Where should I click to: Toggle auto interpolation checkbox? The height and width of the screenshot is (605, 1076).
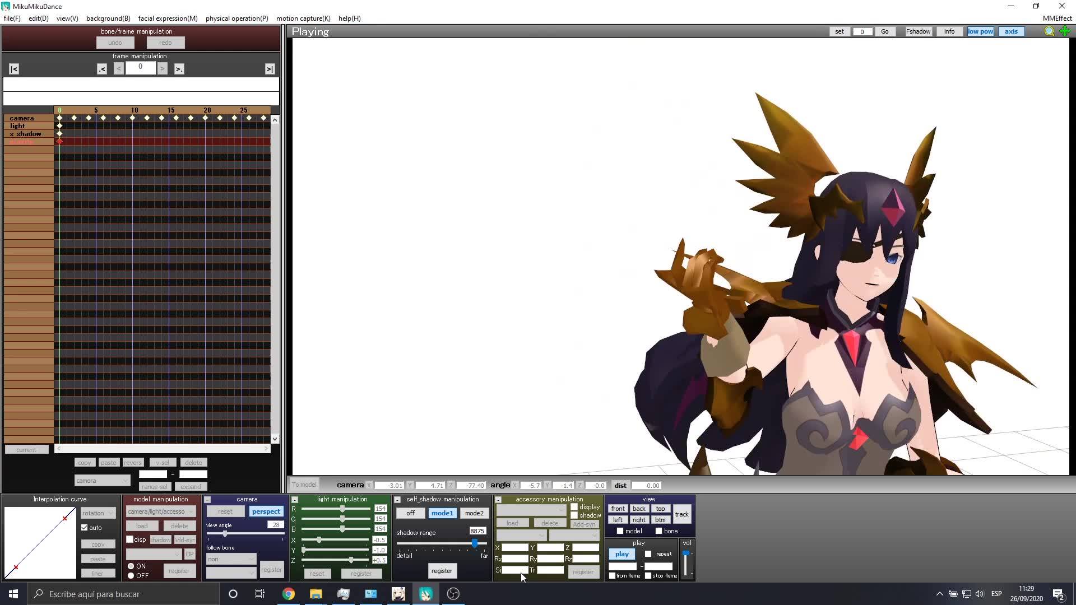85,528
